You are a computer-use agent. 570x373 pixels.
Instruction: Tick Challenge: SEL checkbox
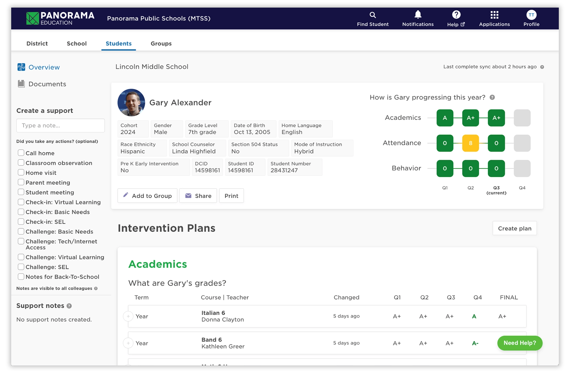[21, 267]
